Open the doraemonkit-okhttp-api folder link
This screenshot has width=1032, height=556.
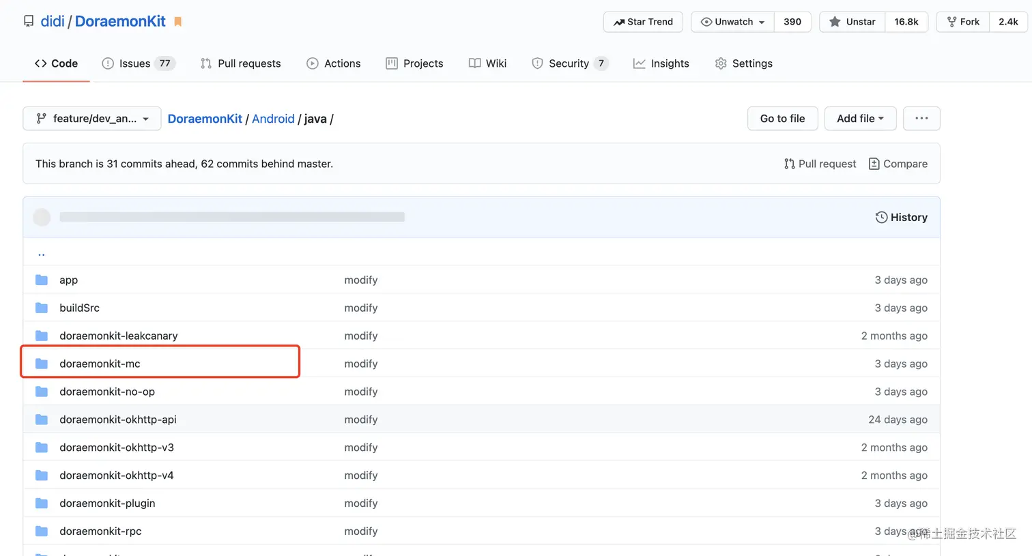point(118,420)
